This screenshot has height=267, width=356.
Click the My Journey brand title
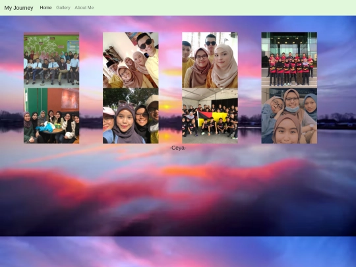click(18, 8)
